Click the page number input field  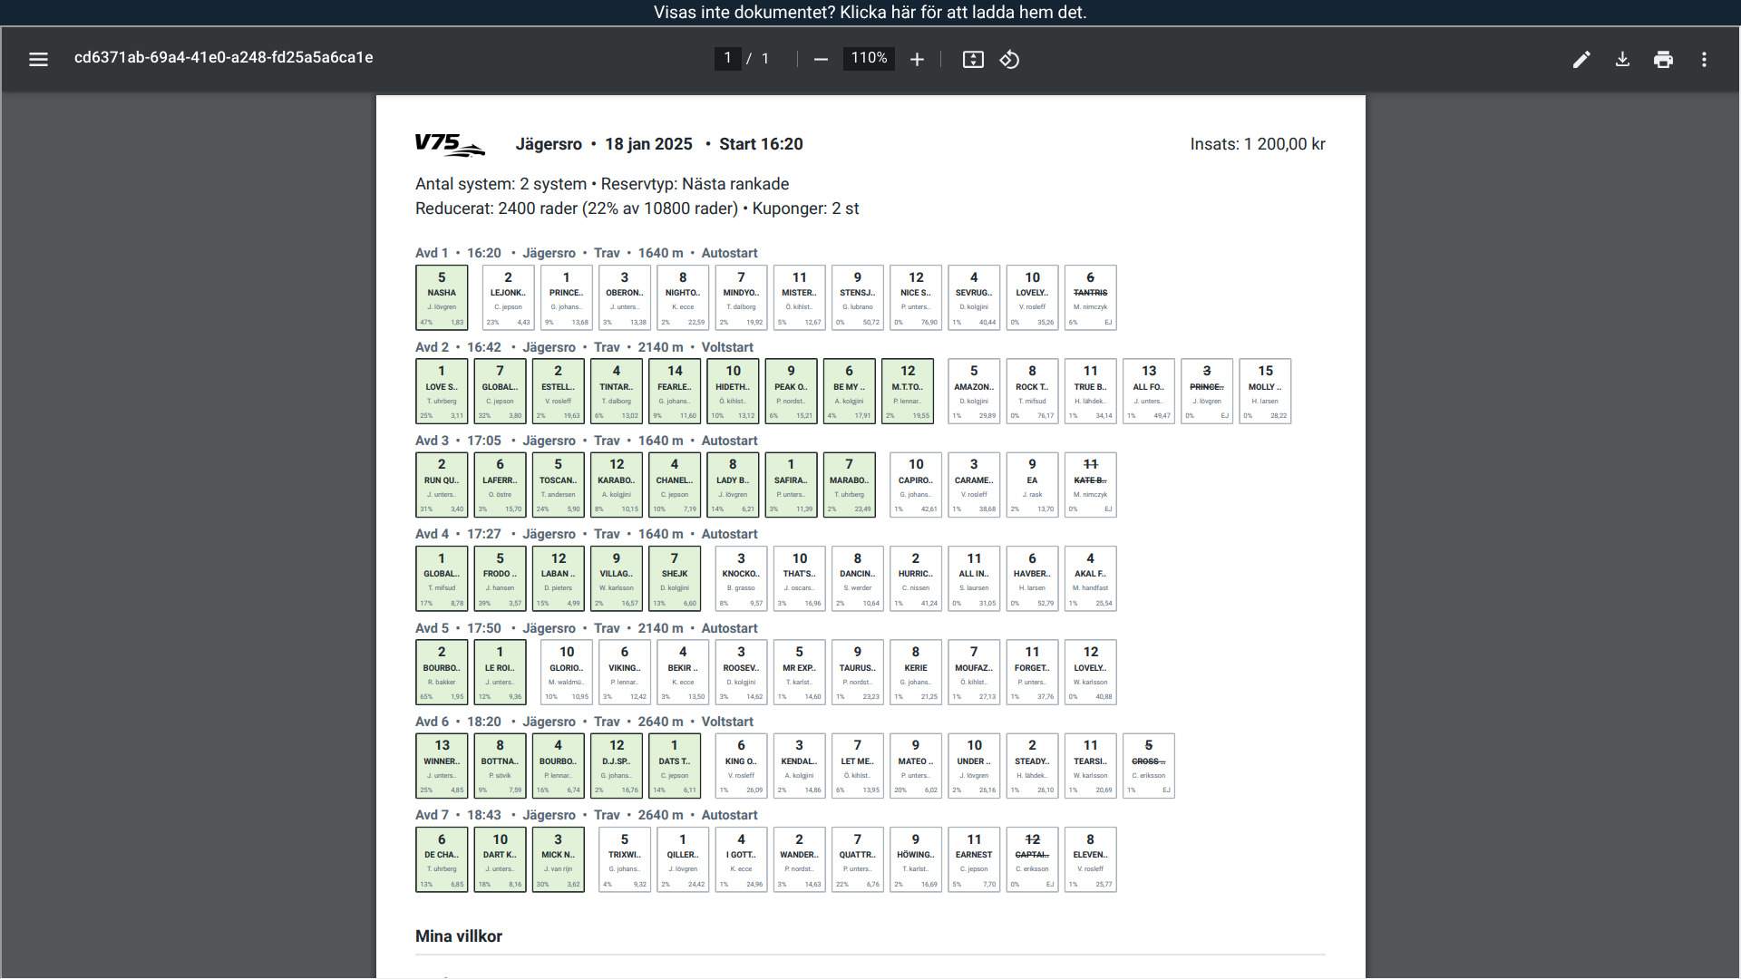pos(727,58)
